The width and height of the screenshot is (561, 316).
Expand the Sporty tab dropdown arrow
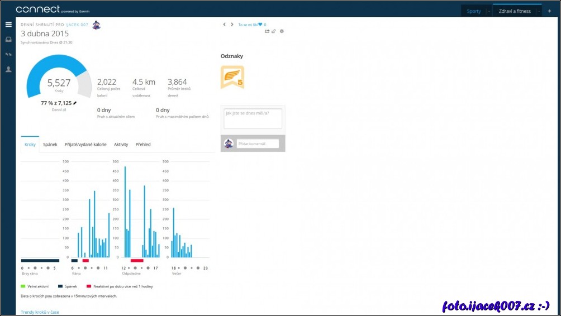489,11
